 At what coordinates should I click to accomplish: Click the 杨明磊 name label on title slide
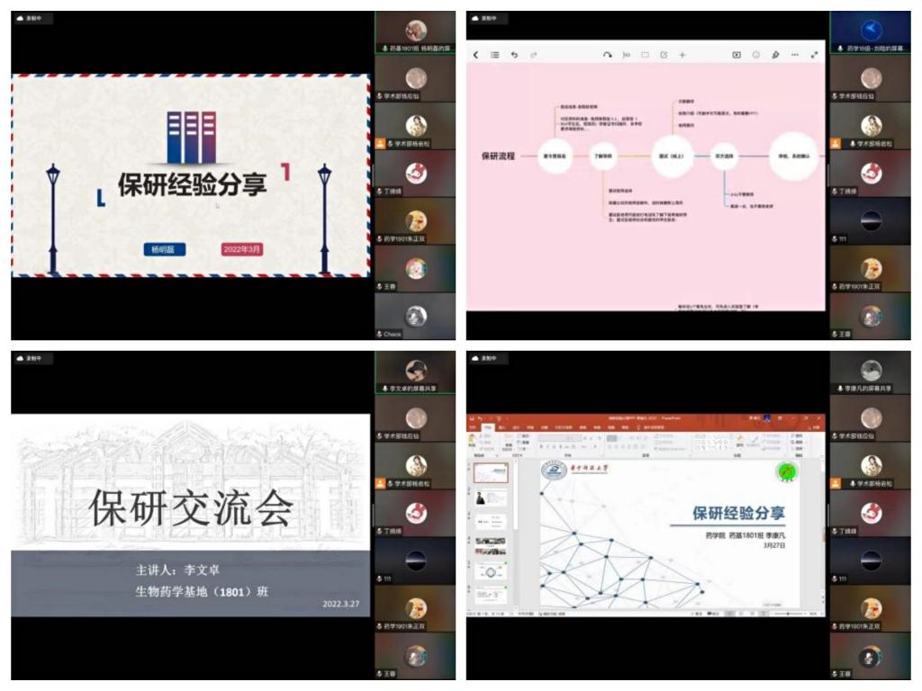[165, 249]
